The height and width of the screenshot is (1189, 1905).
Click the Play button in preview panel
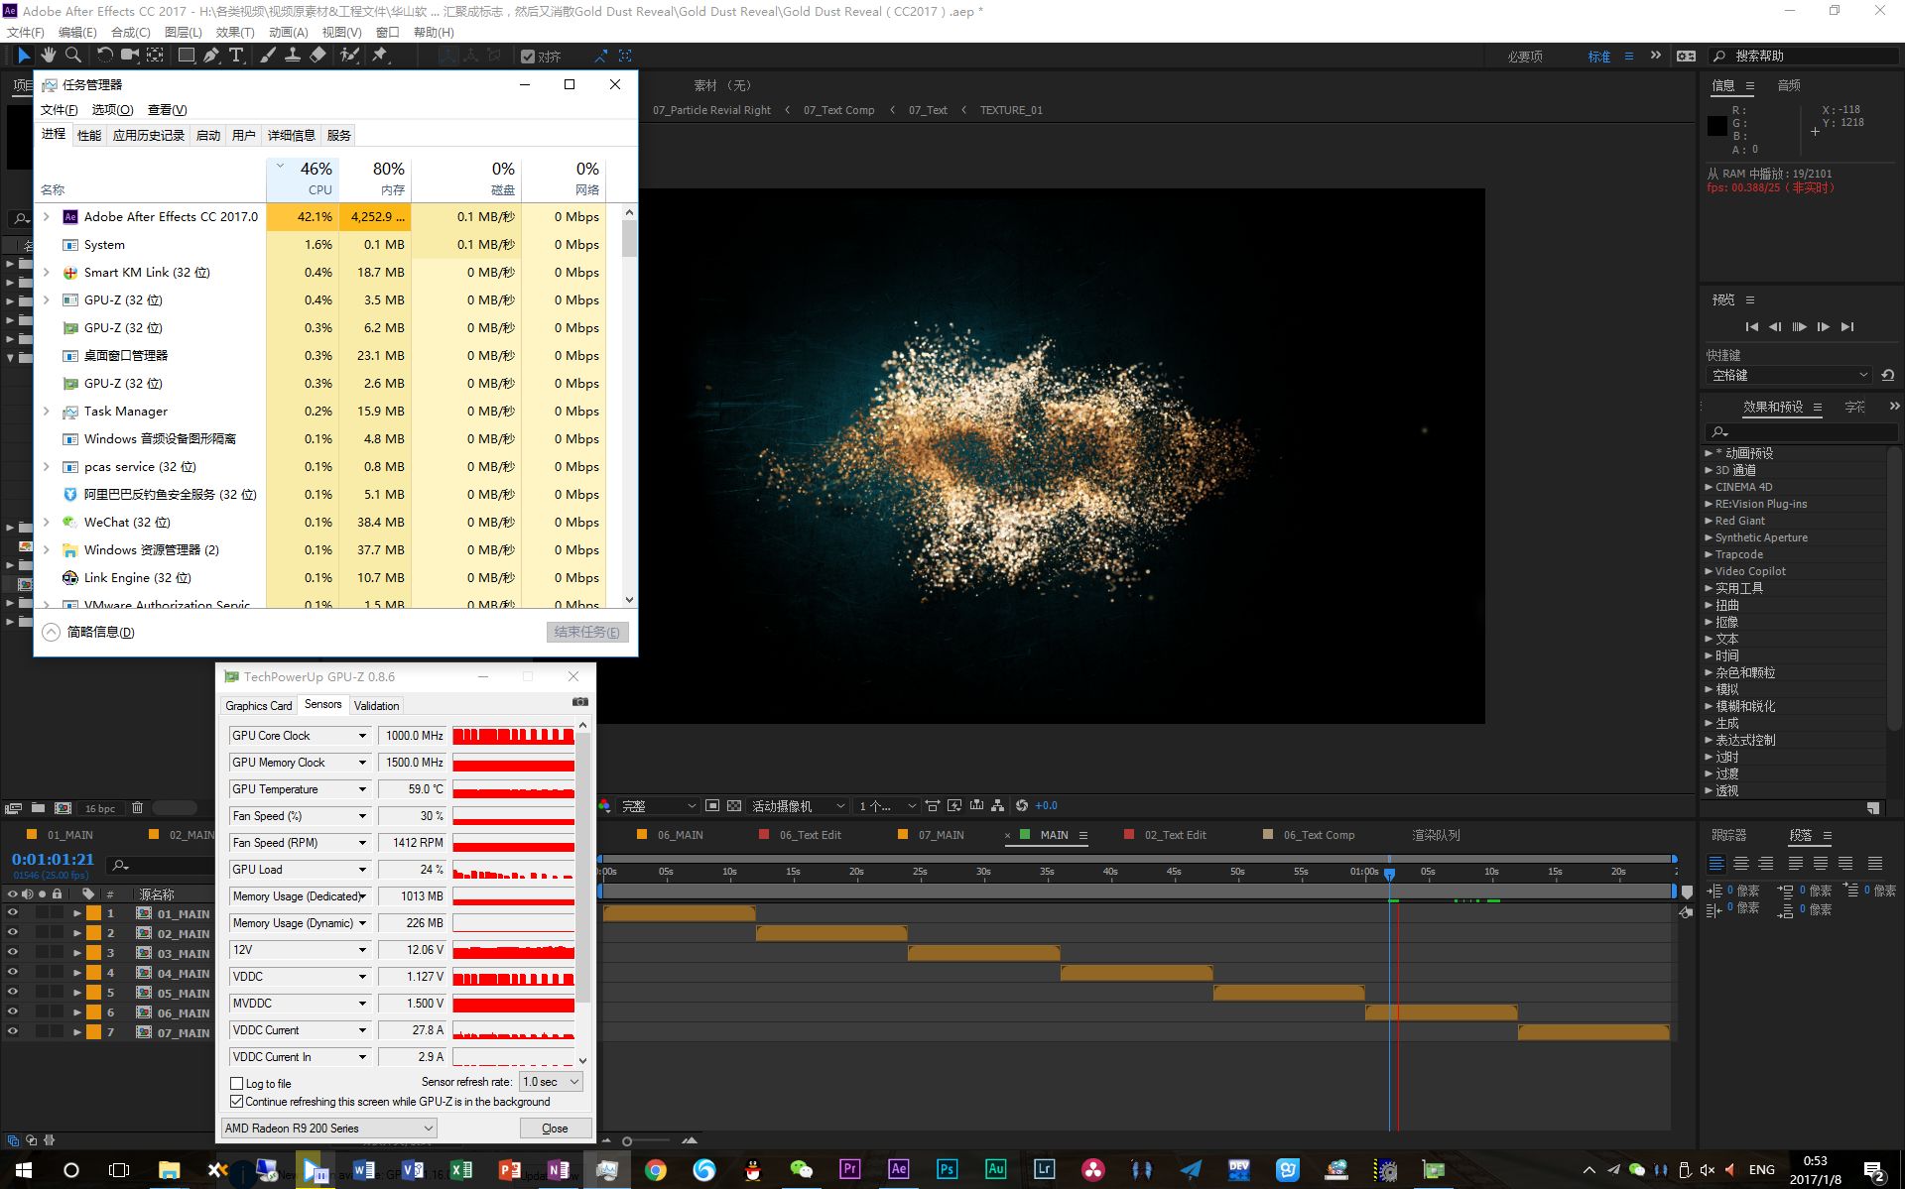[x=1799, y=327]
